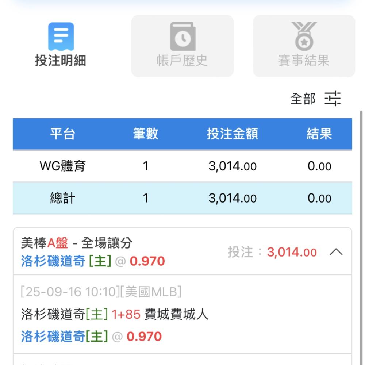The image size is (365, 365).
Task: Open the 全部 filter dropdown
Action: point(303,99)
